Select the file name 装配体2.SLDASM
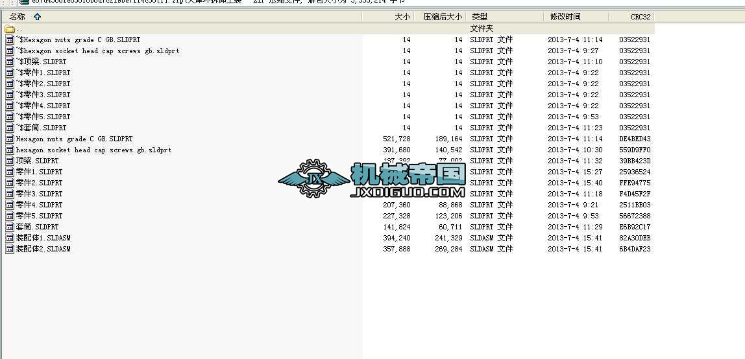The height and width of the screenshot is (359, 745). pos(43,249)
